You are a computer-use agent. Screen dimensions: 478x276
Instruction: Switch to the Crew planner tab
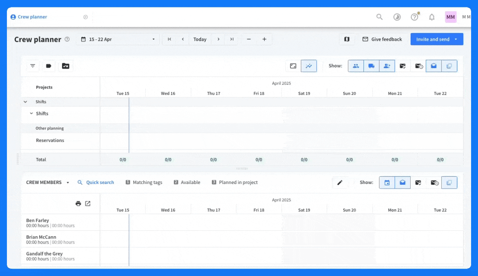point(29,17)
